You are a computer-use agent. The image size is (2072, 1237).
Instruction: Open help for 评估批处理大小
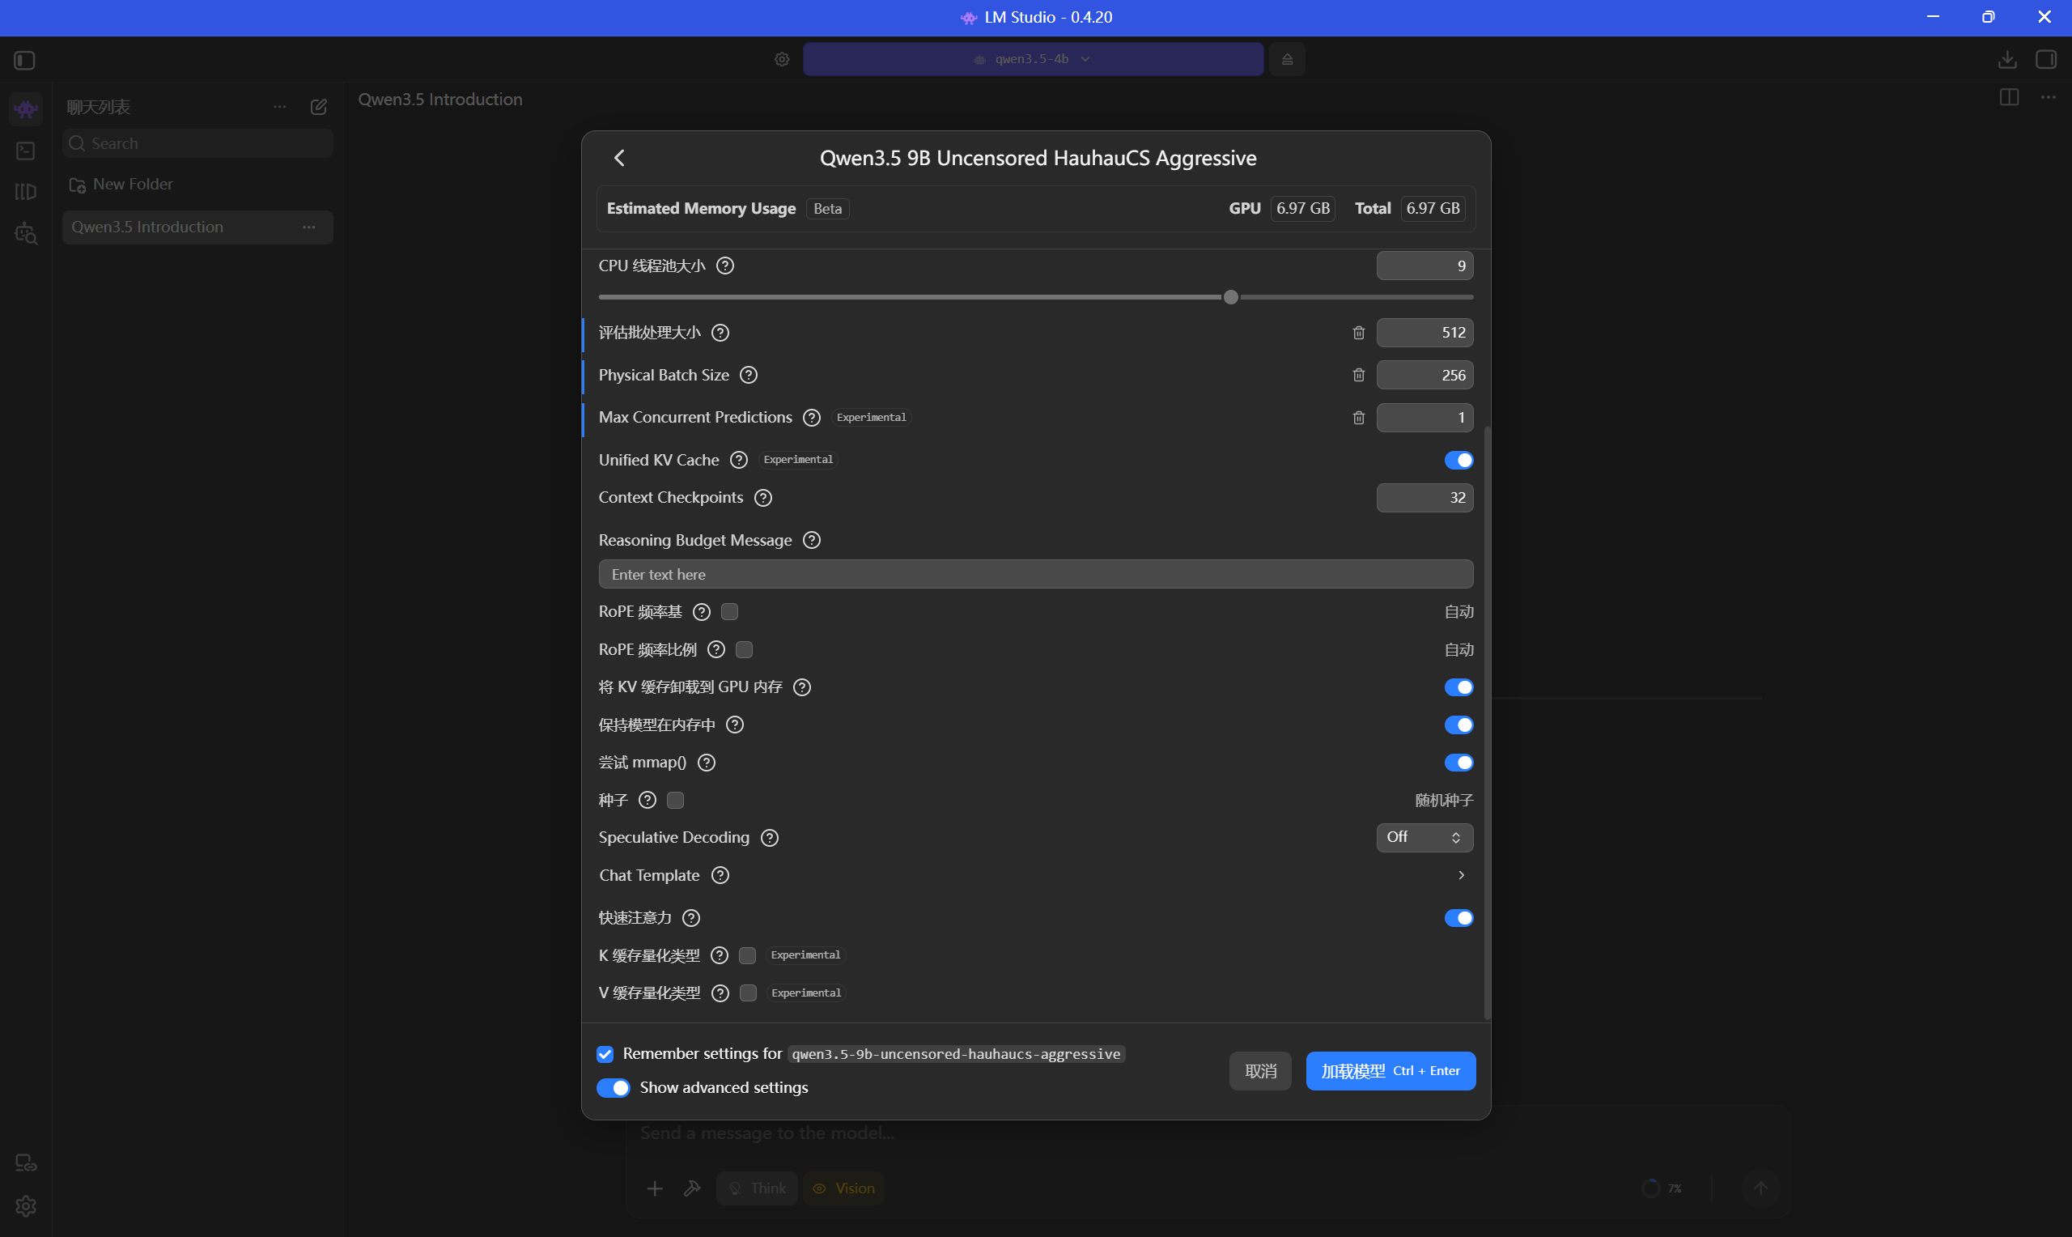point(720,333)
